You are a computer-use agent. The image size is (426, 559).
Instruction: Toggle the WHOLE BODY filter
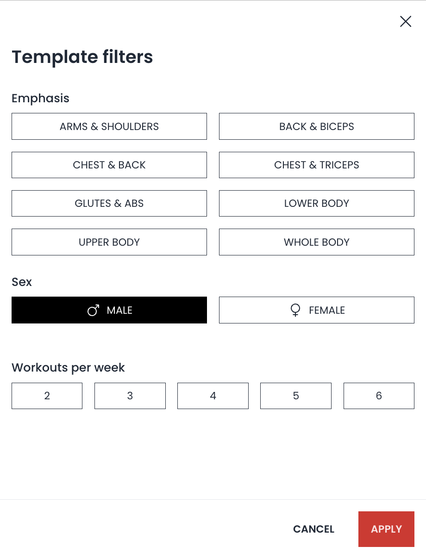point(316,242)
